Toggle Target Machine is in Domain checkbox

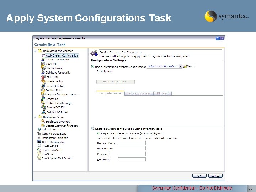point(98,133)
